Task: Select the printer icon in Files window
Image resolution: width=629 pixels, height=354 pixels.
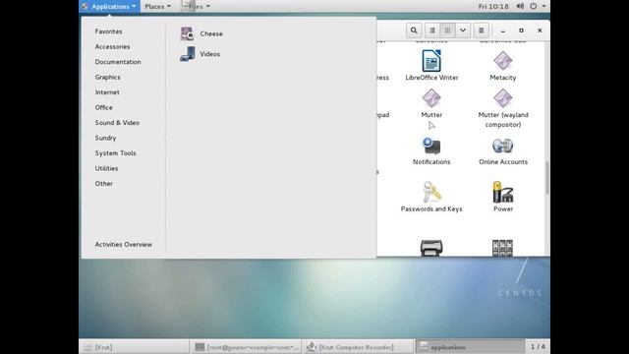Action: point(431,248)
